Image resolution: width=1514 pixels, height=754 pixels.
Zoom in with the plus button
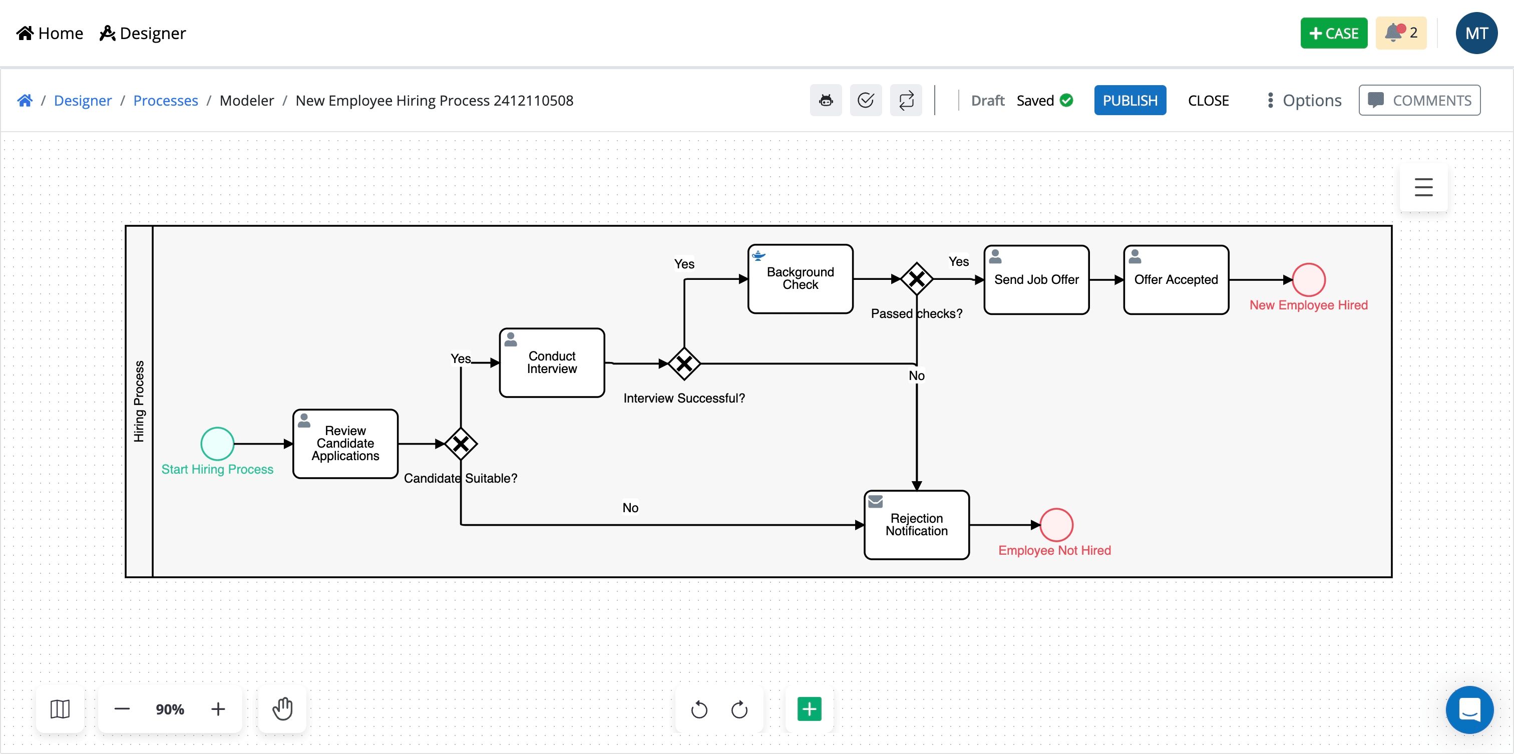point(218,709)
